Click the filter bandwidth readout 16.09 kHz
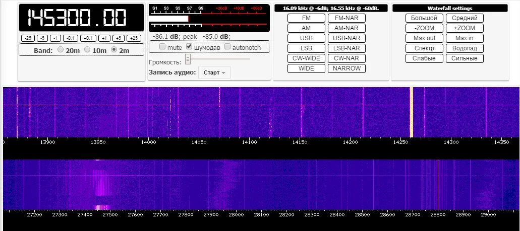The height and width of the screenshot is (231, 520). (331, 8)
